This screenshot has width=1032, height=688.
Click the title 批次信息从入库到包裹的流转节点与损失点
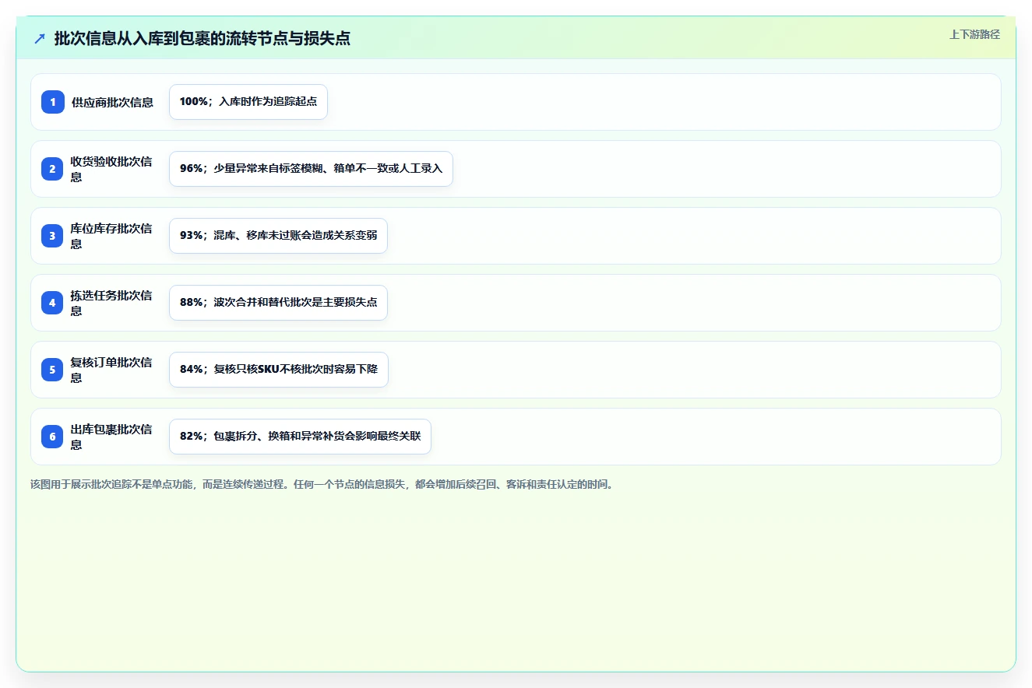[x=203, y=38]
